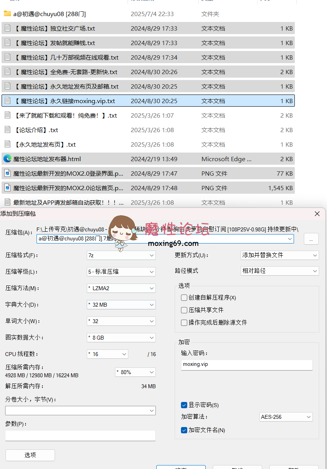The image size is (327, 469).
Task: Click the document icon for 发帖就能赚钱.txt
Action: [7, 43]
